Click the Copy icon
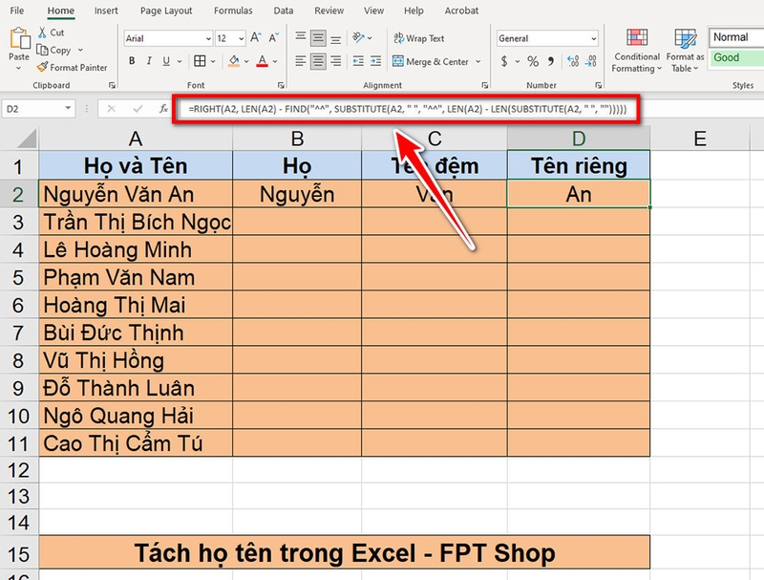Screen dimensions: 764x580 (42, 50)
